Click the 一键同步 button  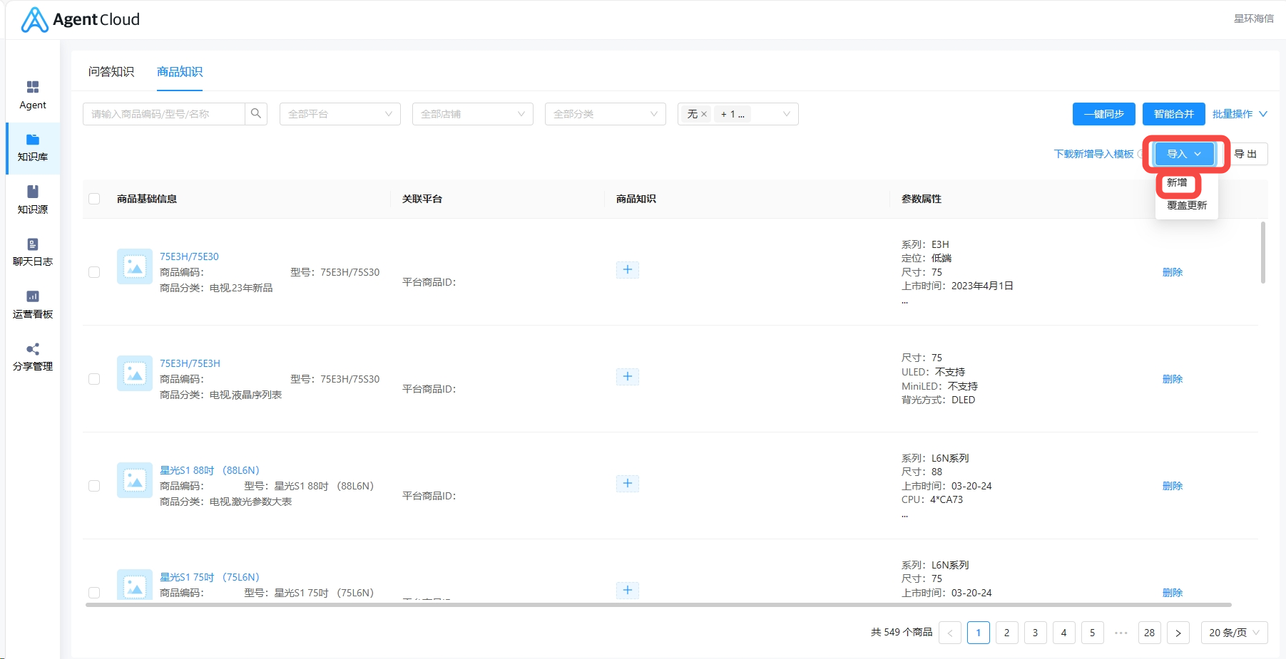[x=1104, y=114]
